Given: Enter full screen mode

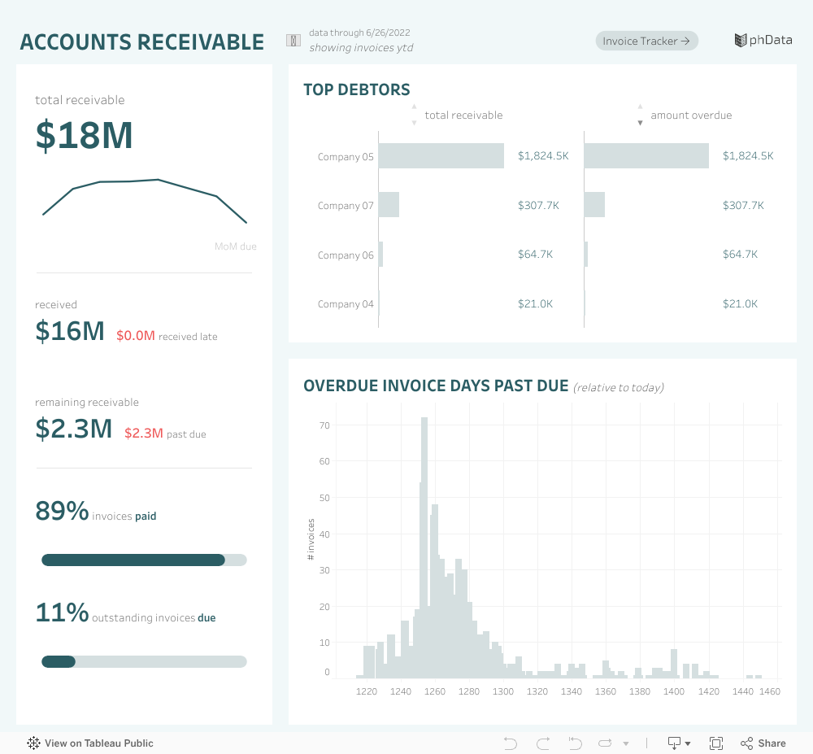Looking at the screenshot, I should point(716,743).
